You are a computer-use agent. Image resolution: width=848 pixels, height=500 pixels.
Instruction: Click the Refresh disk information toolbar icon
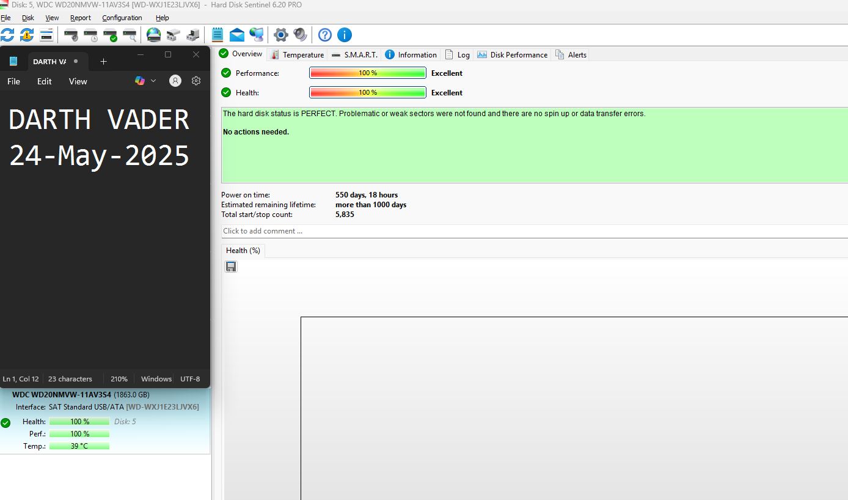pos(7,35)
